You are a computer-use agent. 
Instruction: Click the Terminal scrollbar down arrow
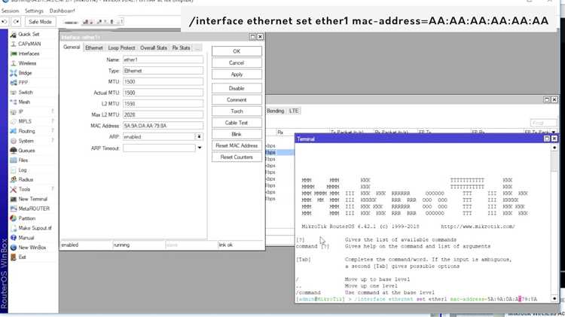[554, 299]
